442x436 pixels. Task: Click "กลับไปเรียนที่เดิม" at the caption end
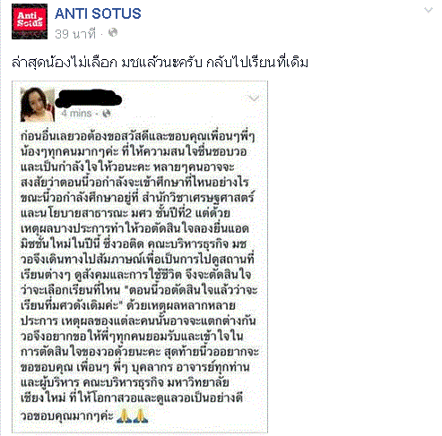(x=257, y=63)
